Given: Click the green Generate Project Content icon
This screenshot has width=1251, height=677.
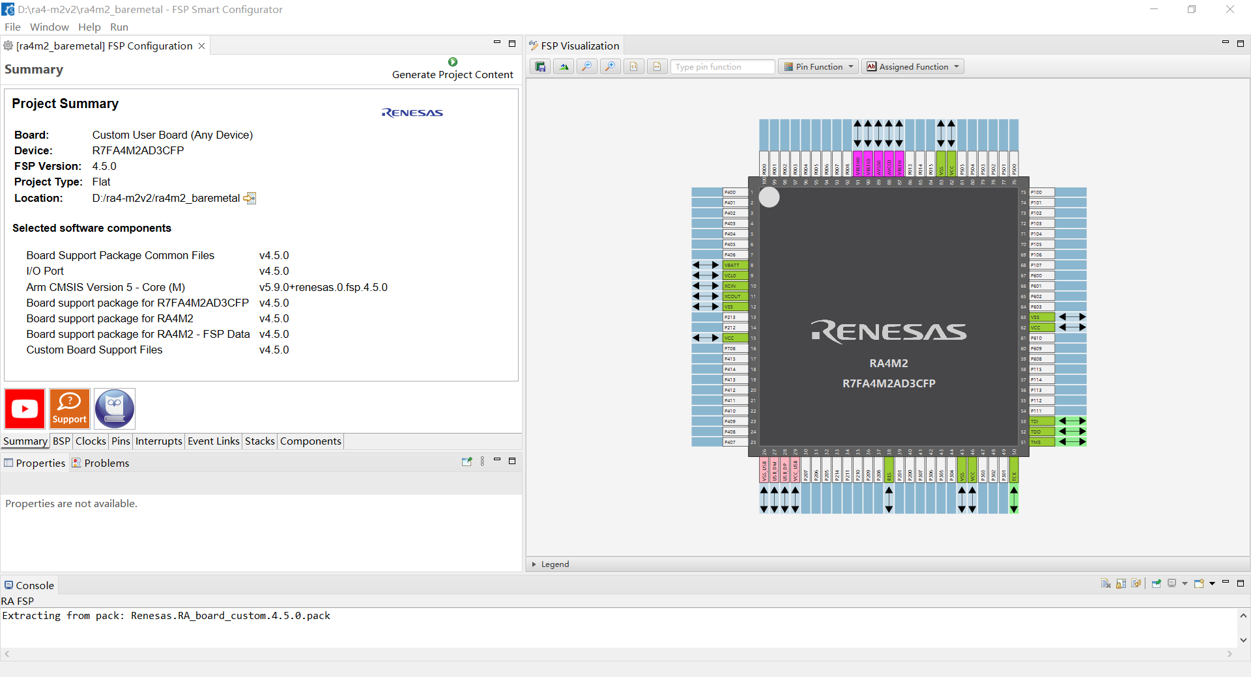Looking at the screenshot, I should point(453,62).
